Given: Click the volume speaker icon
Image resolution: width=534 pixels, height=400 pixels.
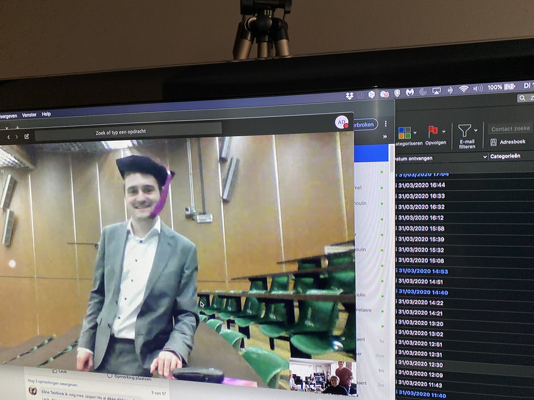Looking at the screenshot, I should click(478, 89).
